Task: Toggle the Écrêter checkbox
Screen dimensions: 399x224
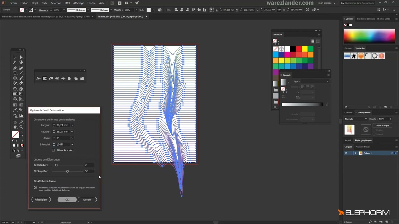Action: click(x=374, y=130)
